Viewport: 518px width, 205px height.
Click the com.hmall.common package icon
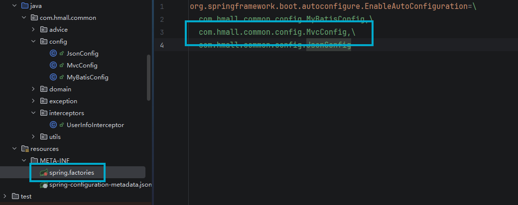click(x=34, y=18)
